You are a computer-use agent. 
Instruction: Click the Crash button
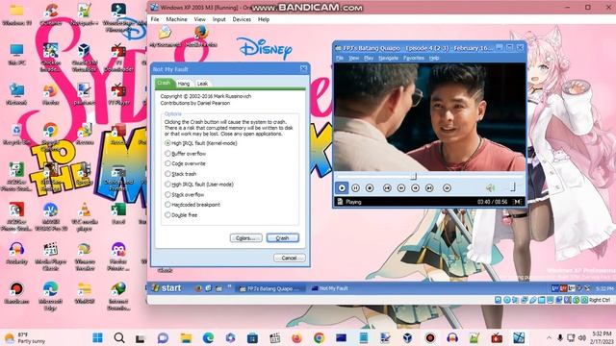pyautogui.click(x=282, y=238)
